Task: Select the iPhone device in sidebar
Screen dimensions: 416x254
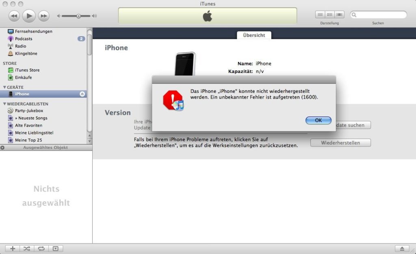Action: tap(43, 94)
